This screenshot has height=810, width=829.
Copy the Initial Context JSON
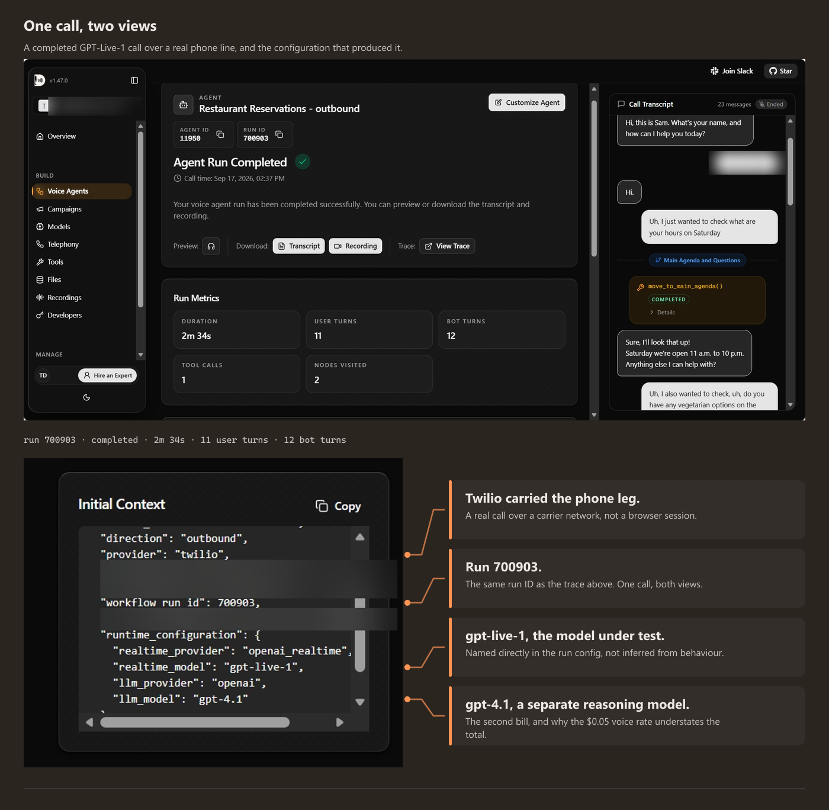pos(338,506)
